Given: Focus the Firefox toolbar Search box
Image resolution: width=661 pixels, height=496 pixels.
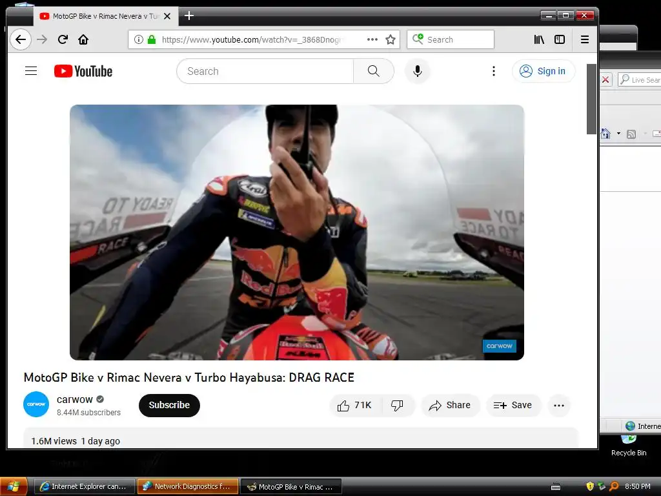Looking at the screenshot, I should pyautogui.click(x=450, y=39).
